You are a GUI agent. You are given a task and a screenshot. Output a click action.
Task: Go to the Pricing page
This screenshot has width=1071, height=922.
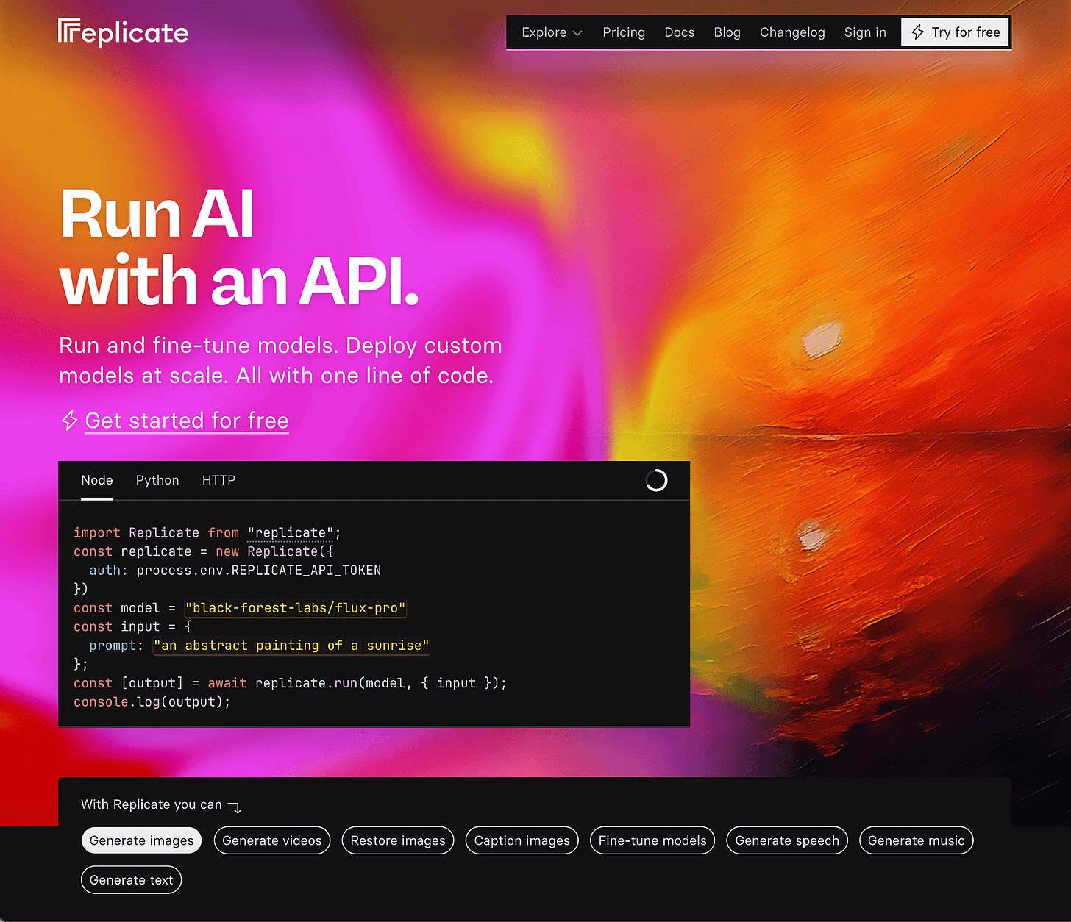pos(624,32)
